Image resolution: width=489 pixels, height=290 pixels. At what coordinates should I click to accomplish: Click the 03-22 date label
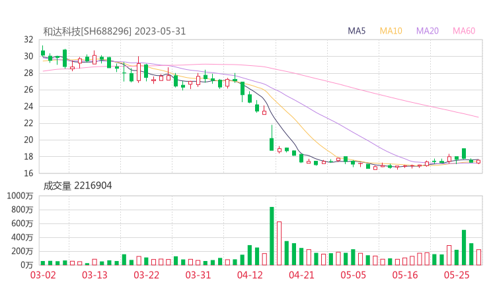tap(146, 275)
